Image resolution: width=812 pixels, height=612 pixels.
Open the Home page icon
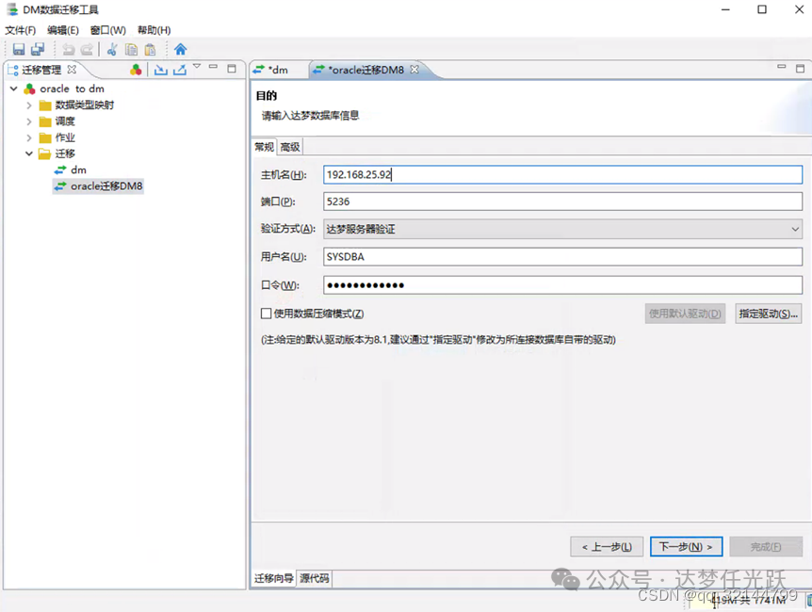coord(180,49)
